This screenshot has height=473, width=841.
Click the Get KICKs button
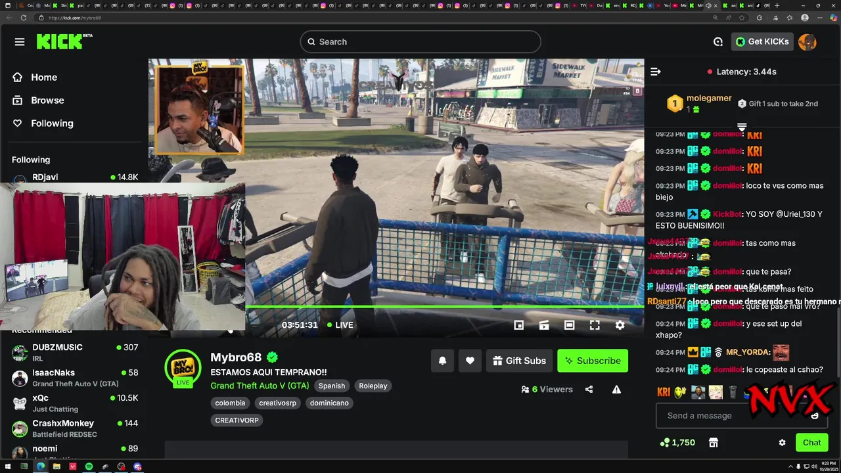762,41
